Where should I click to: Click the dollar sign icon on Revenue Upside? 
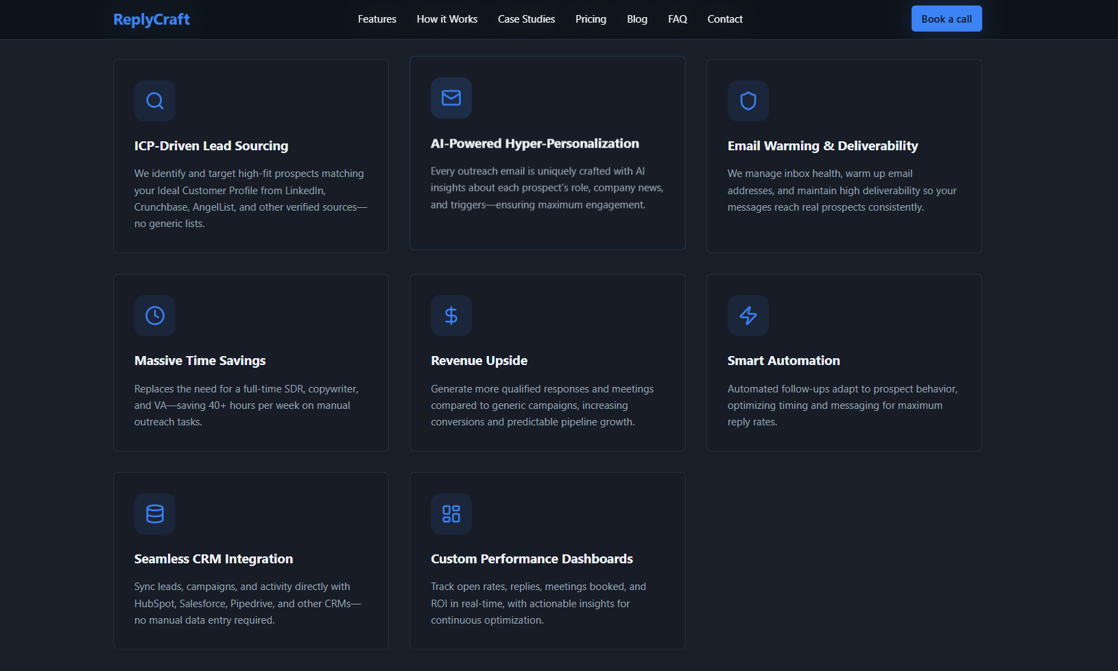coord(451,316)
